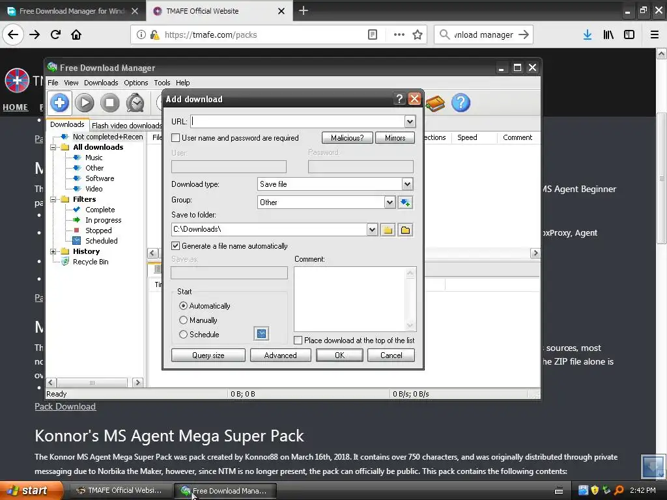Image resolution: width=667 pixels, height=500 pixels.
Task: Click the magnifier tray icon in taskbar
Action: (x=619, y=491)
